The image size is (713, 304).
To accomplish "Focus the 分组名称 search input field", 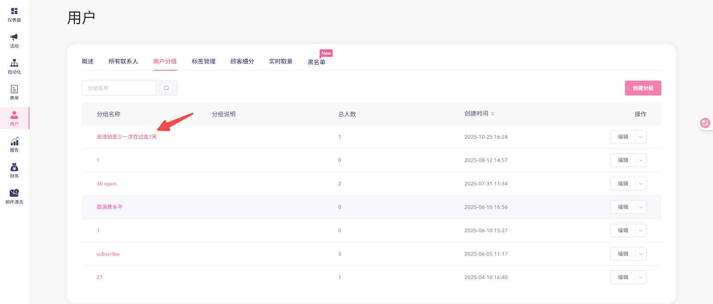I will pos(119,88).
